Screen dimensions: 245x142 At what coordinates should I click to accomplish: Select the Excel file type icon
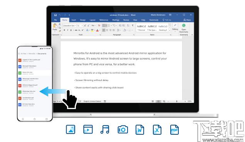coord(157,130)
